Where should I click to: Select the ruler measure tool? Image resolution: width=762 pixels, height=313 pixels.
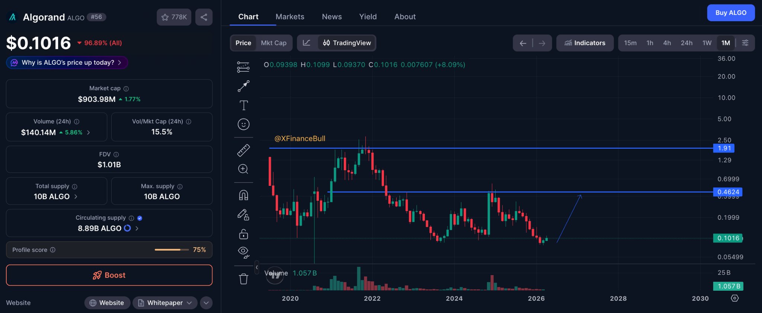tap(243, 150)
